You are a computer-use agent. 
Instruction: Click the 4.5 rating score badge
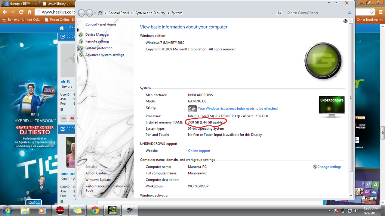point(192,109)
